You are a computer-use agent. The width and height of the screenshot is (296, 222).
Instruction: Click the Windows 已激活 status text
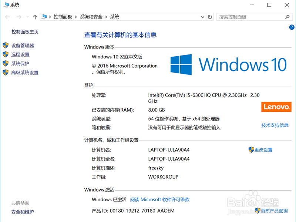pos(109,199)
